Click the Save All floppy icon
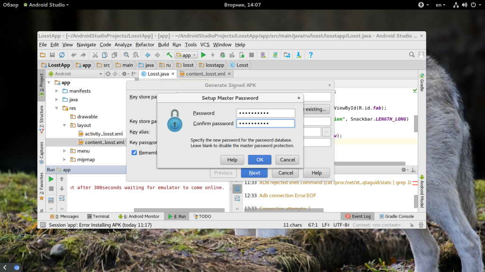This screenshot has width=485, height=272. (x=53, y=55)
